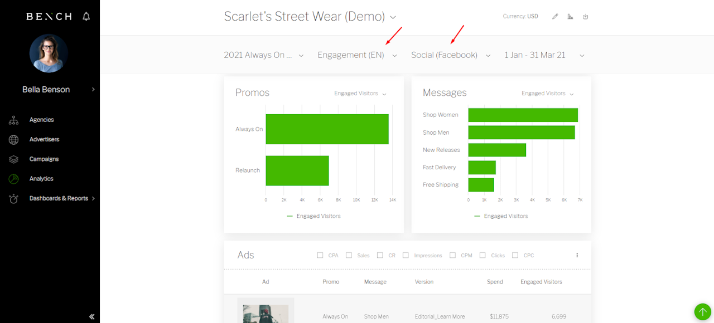Collapse sidebar with double-chevron icon
Viewport: 714px width, 323px height.
[x=92, y=316]
